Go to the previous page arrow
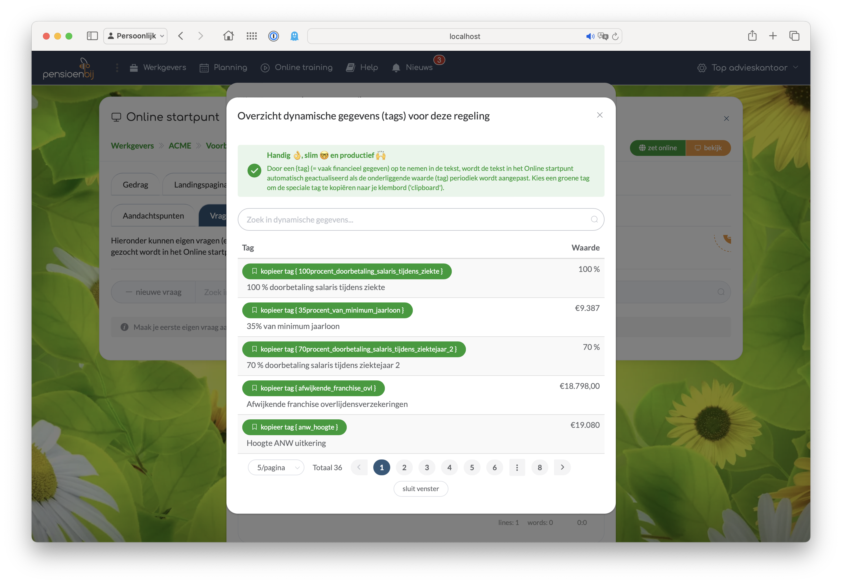 (x=359, y=467)
